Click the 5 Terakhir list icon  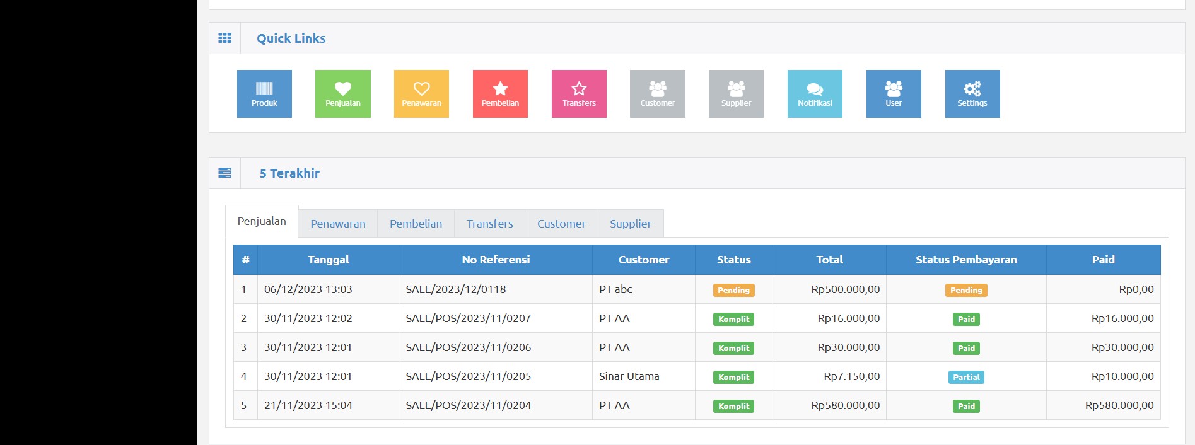224,173
